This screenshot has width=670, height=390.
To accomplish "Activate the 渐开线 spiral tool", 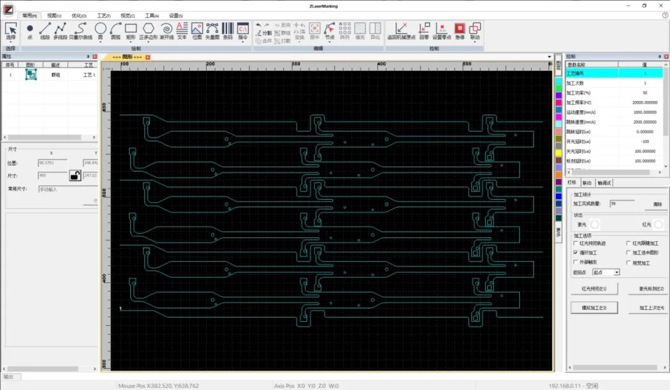I will 167,31.
